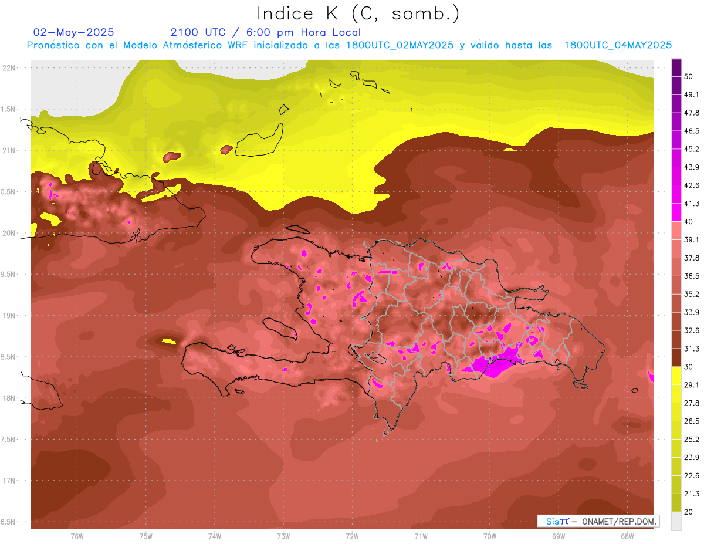This screenshot has height=544, width=704.
Task: Click the legend value 47.8
Action: click(692, 112)
